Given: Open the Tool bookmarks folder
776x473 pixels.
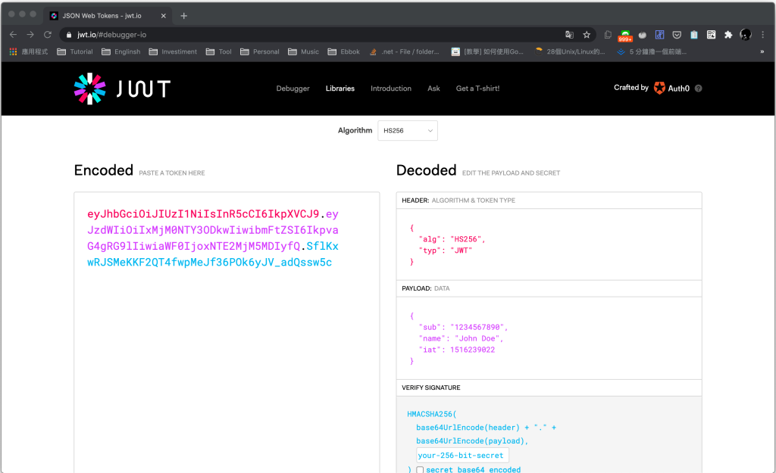Looking at the screenshot, I should (x=218, y=51).
